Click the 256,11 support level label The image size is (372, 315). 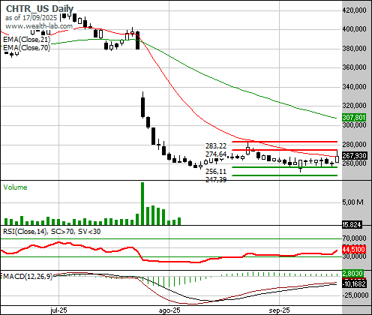tap(216, 172)
